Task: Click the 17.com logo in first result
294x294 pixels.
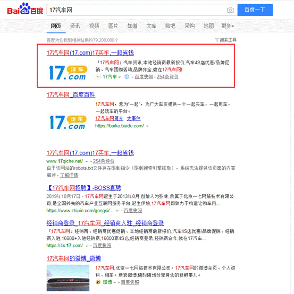Action: click(x=68, y=73)
